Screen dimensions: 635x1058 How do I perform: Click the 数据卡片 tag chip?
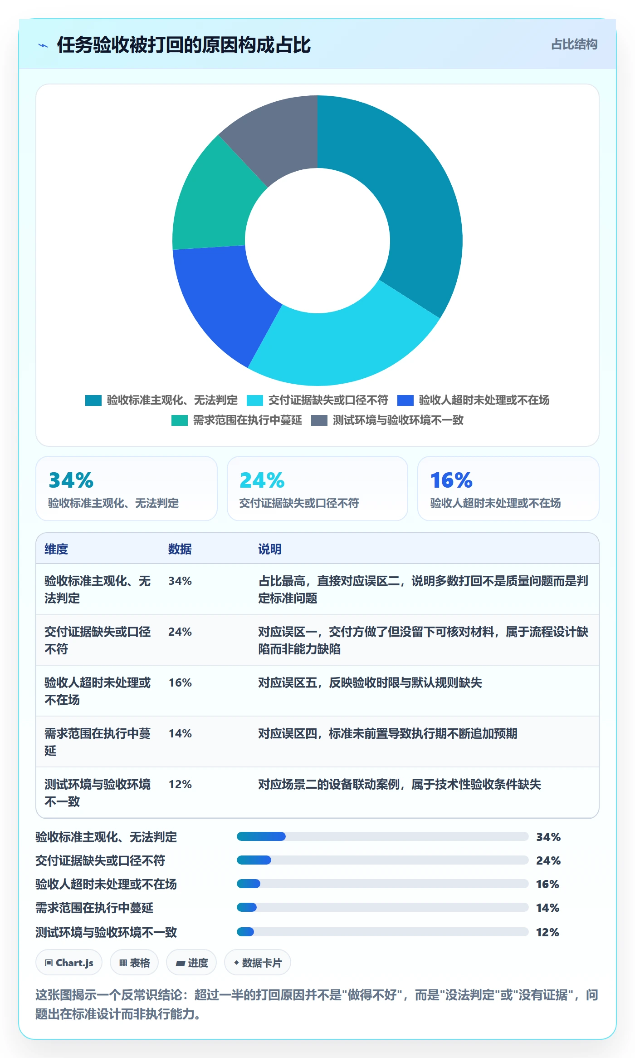pos(258,962)
